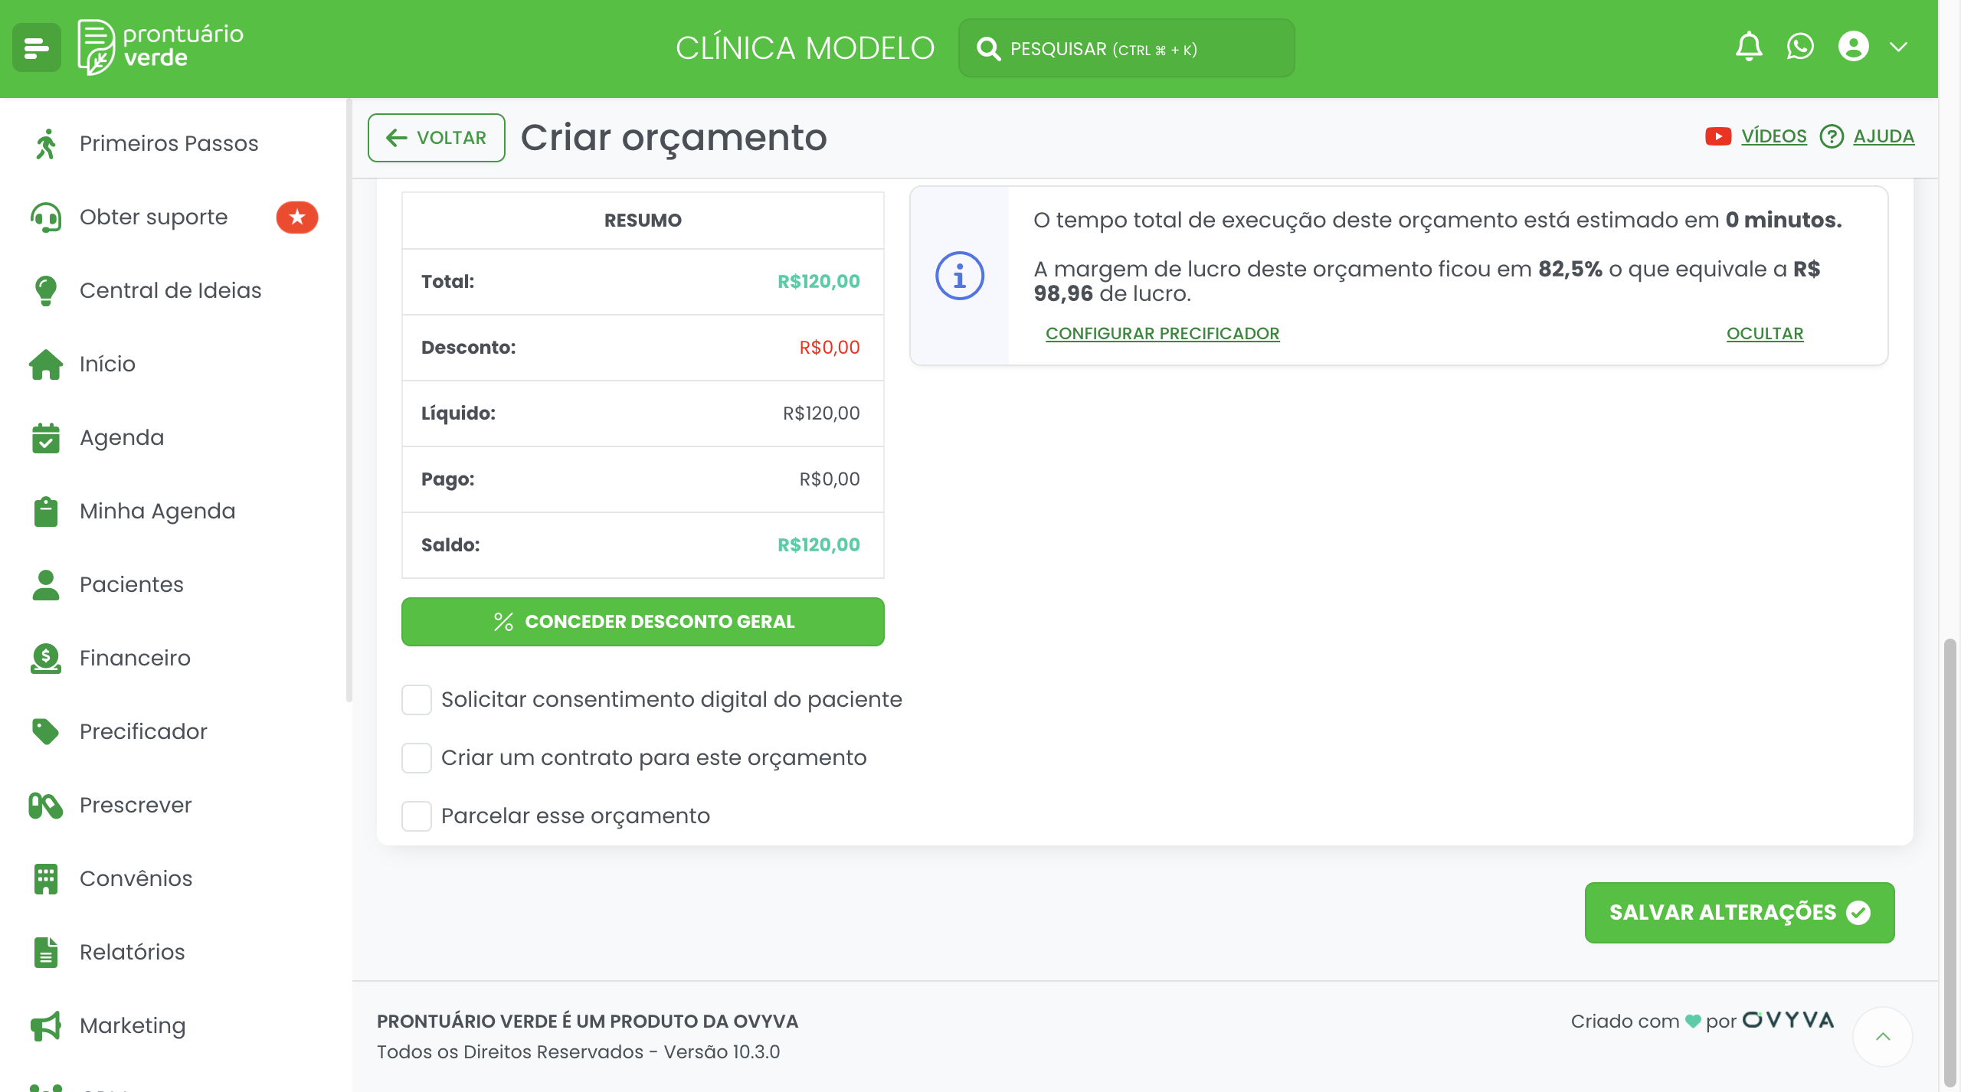Open Primeiros Passos in the sidebar
Image resolution: width=1961 pixels, height=1092 pixels.
(x=169, y=143)
